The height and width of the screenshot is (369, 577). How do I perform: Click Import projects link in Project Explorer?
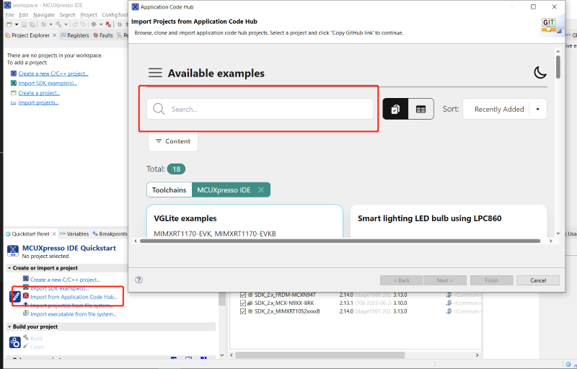pyautogui.click(x=38, y=102)
